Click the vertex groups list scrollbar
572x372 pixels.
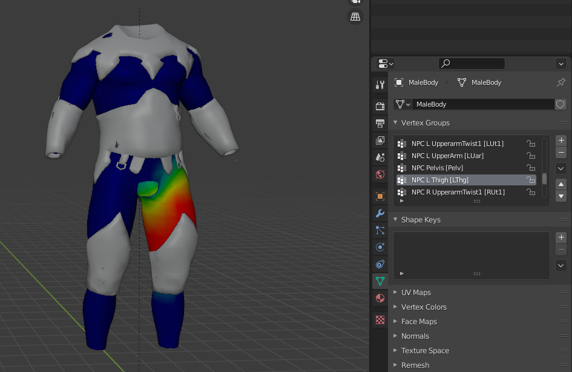click(544, 179)
